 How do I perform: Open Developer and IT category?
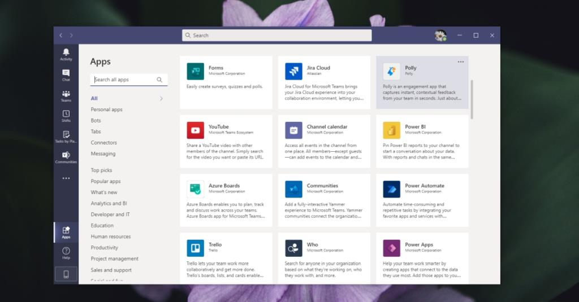[110, 215]
